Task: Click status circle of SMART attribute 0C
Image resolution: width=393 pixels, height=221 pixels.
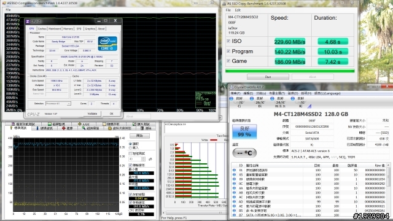Action: [x=234, y=184]
